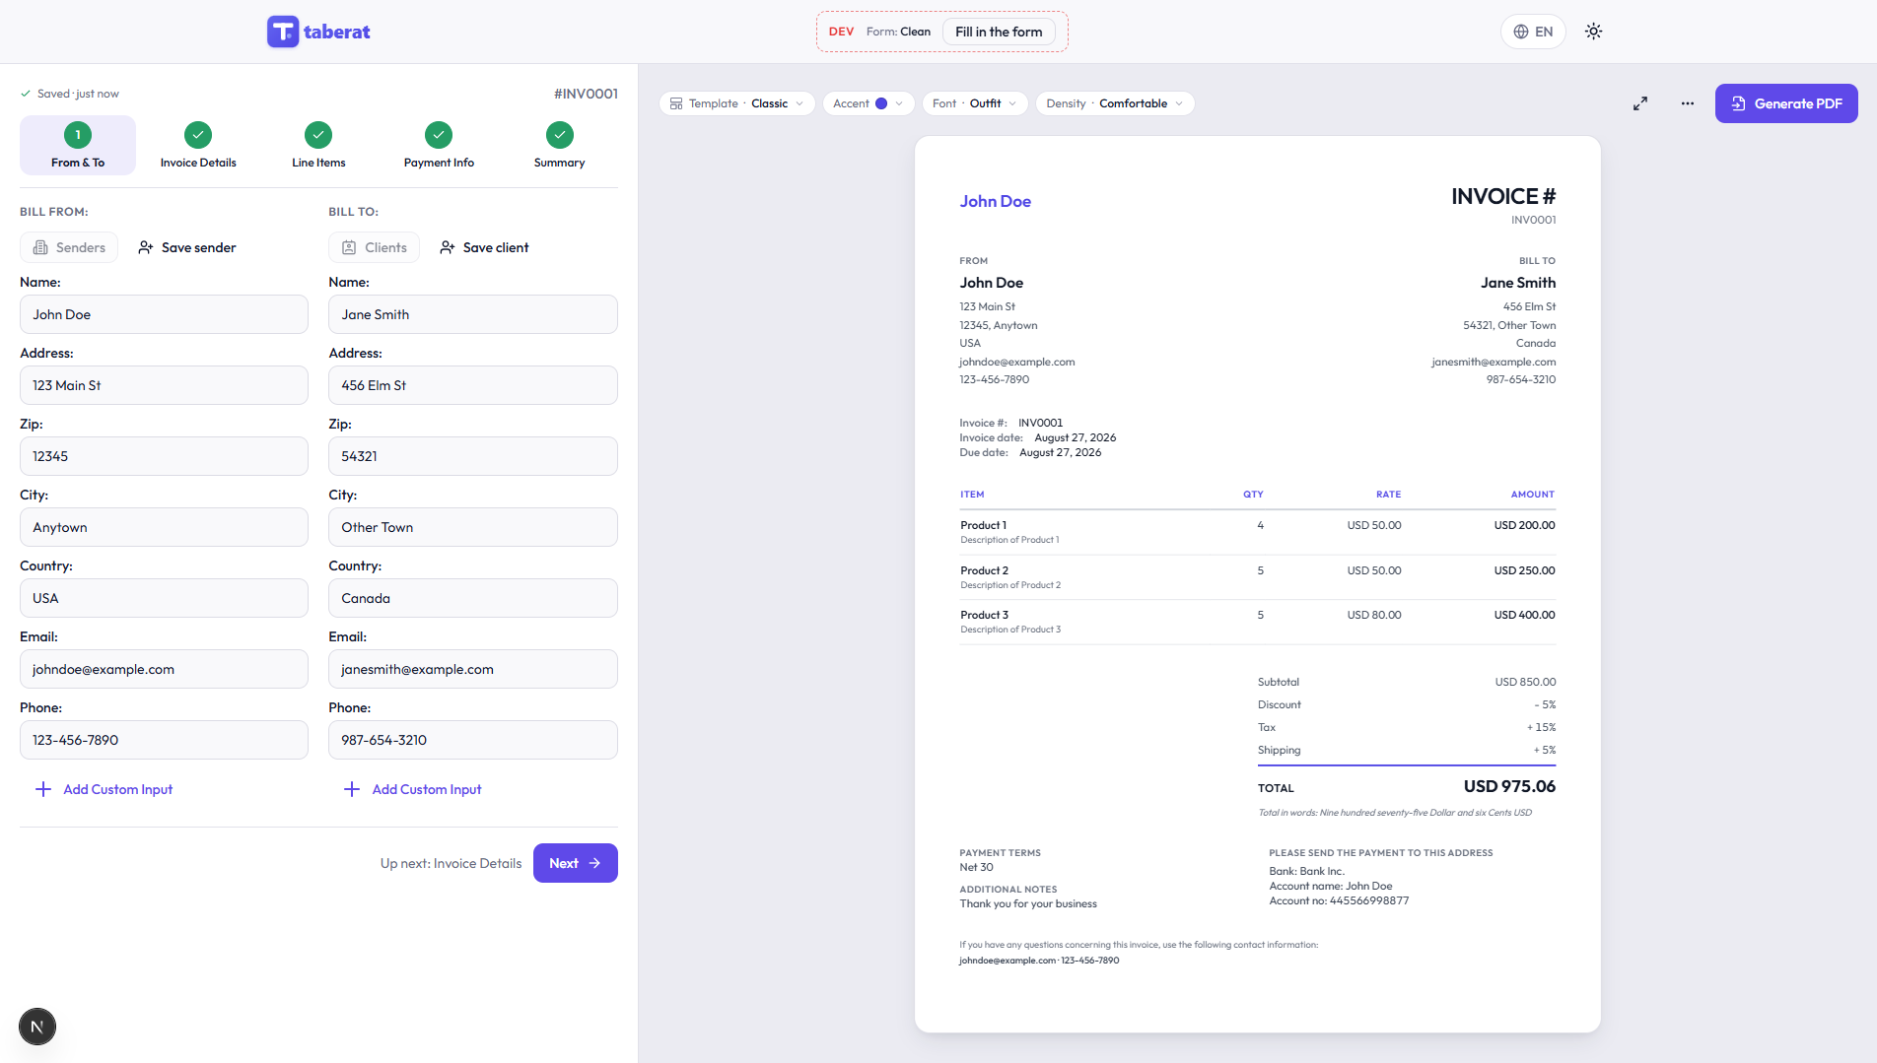Switch to the Line Items step
This screenshot has height=1063, width=1877.
click(318, 146)
